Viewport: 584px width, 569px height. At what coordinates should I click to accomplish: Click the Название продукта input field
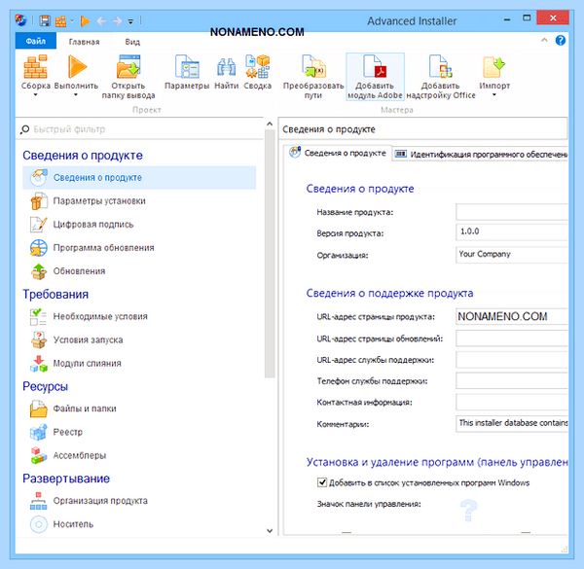click(x=512, y=212)
